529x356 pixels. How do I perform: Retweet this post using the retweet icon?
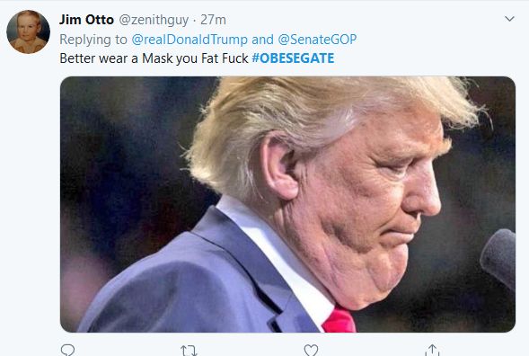pyautogui.click(x=189, y=351)
